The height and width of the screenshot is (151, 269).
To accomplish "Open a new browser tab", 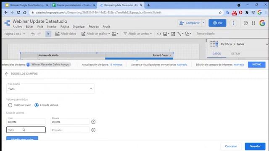I will click(148, 5).
